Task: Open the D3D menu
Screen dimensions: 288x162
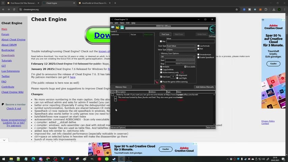Action: click(x=128, y=23)
